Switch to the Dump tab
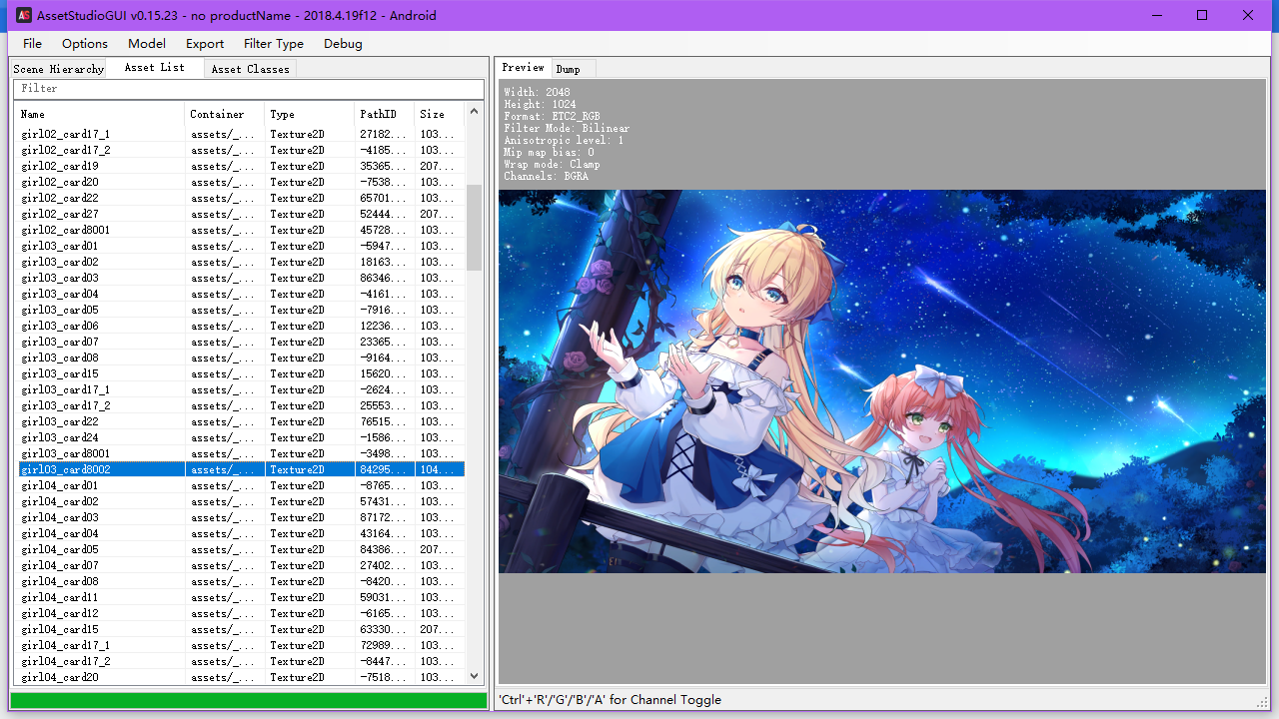Screen dimensions: 1279x719 point(569,69)
